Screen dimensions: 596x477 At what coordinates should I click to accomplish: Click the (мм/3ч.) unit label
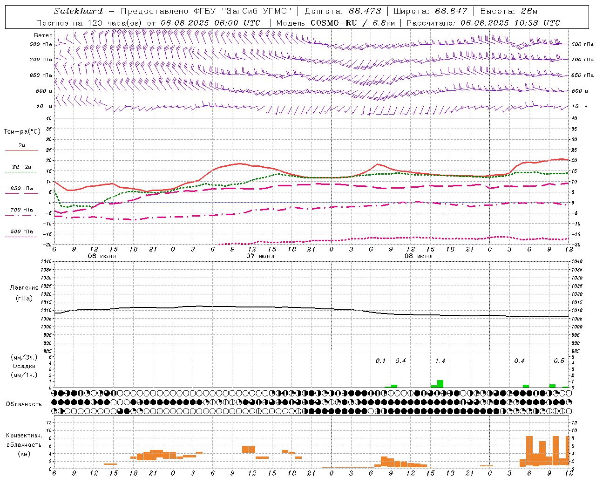click(x=24, y=357)
